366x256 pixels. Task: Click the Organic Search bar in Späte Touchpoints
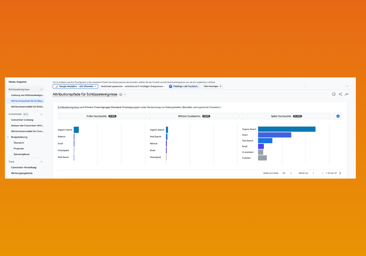287,129
